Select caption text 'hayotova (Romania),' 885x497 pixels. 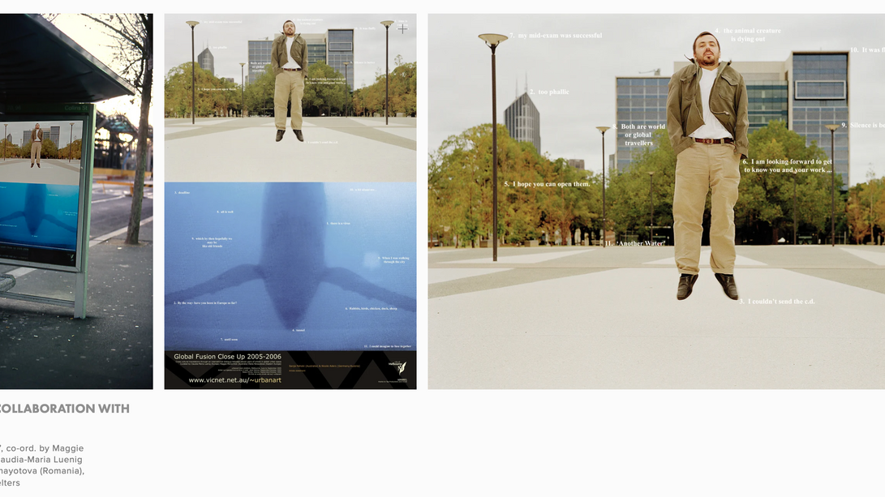point(42,470)
